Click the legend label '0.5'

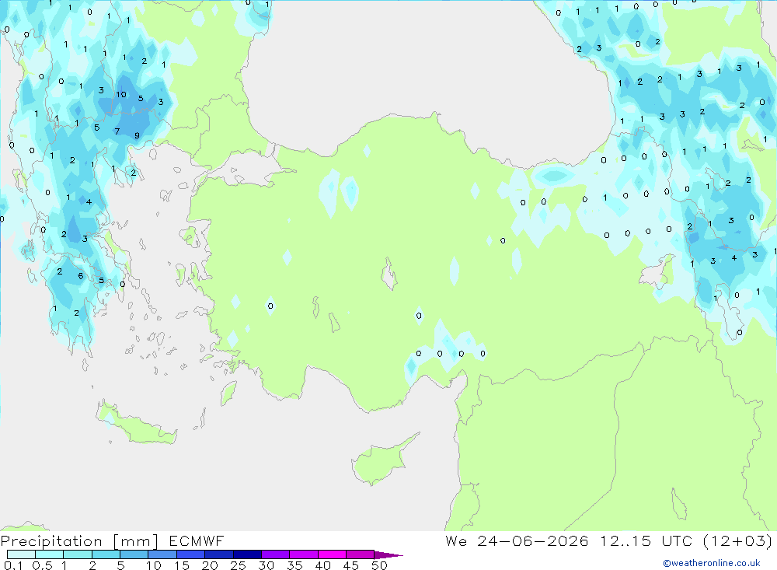(42, 565)
